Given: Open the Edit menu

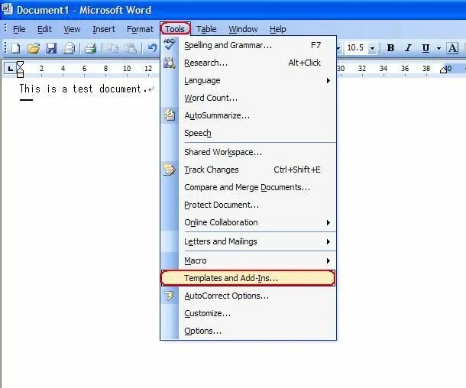Looking at the screenshot, I should [44, 29].
